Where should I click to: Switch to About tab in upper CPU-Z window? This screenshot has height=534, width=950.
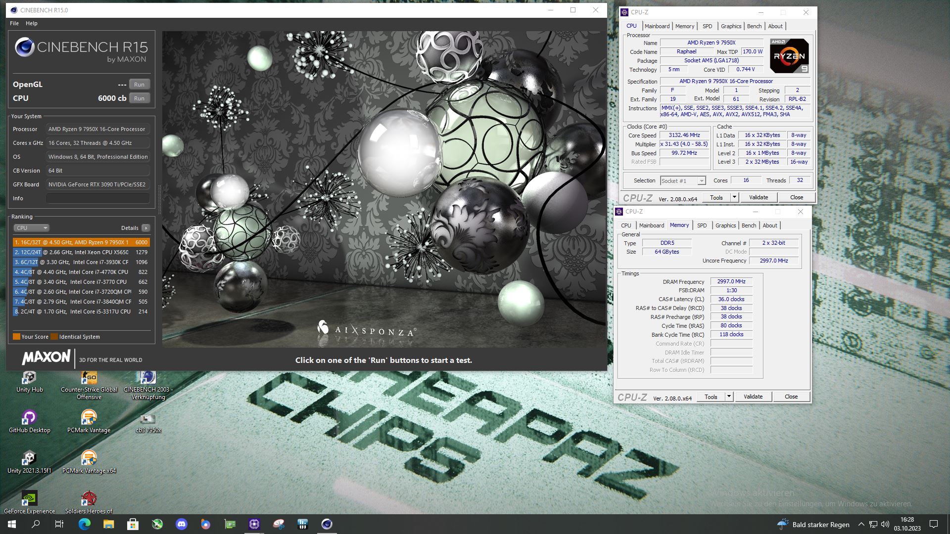pyautogui.click(x=775, y=26)
